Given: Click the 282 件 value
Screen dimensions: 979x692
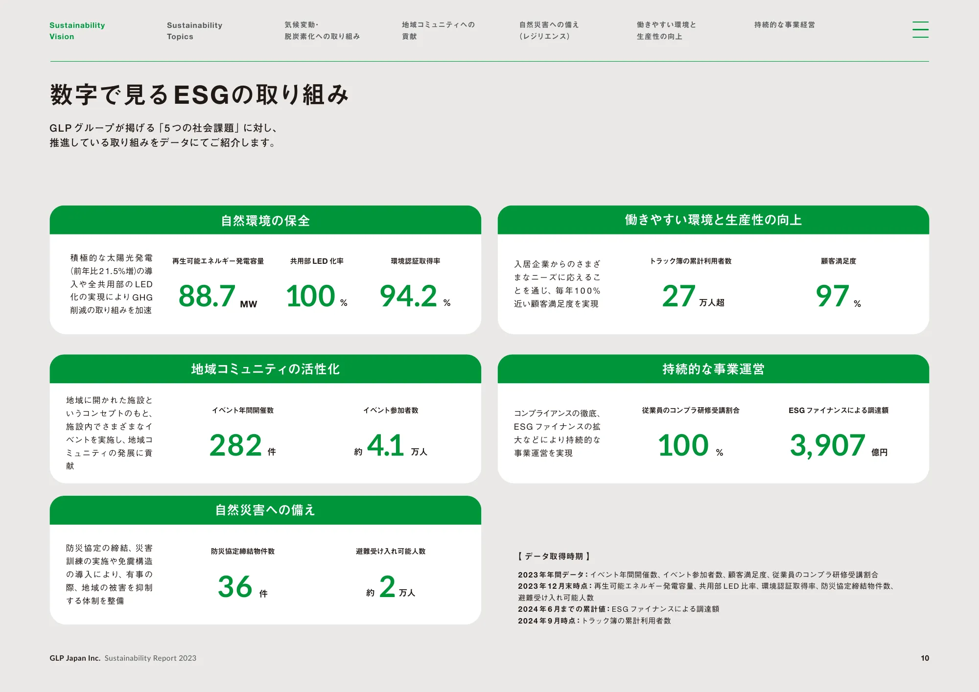Looking at the screenshot, I should click(x=243, y=445).
